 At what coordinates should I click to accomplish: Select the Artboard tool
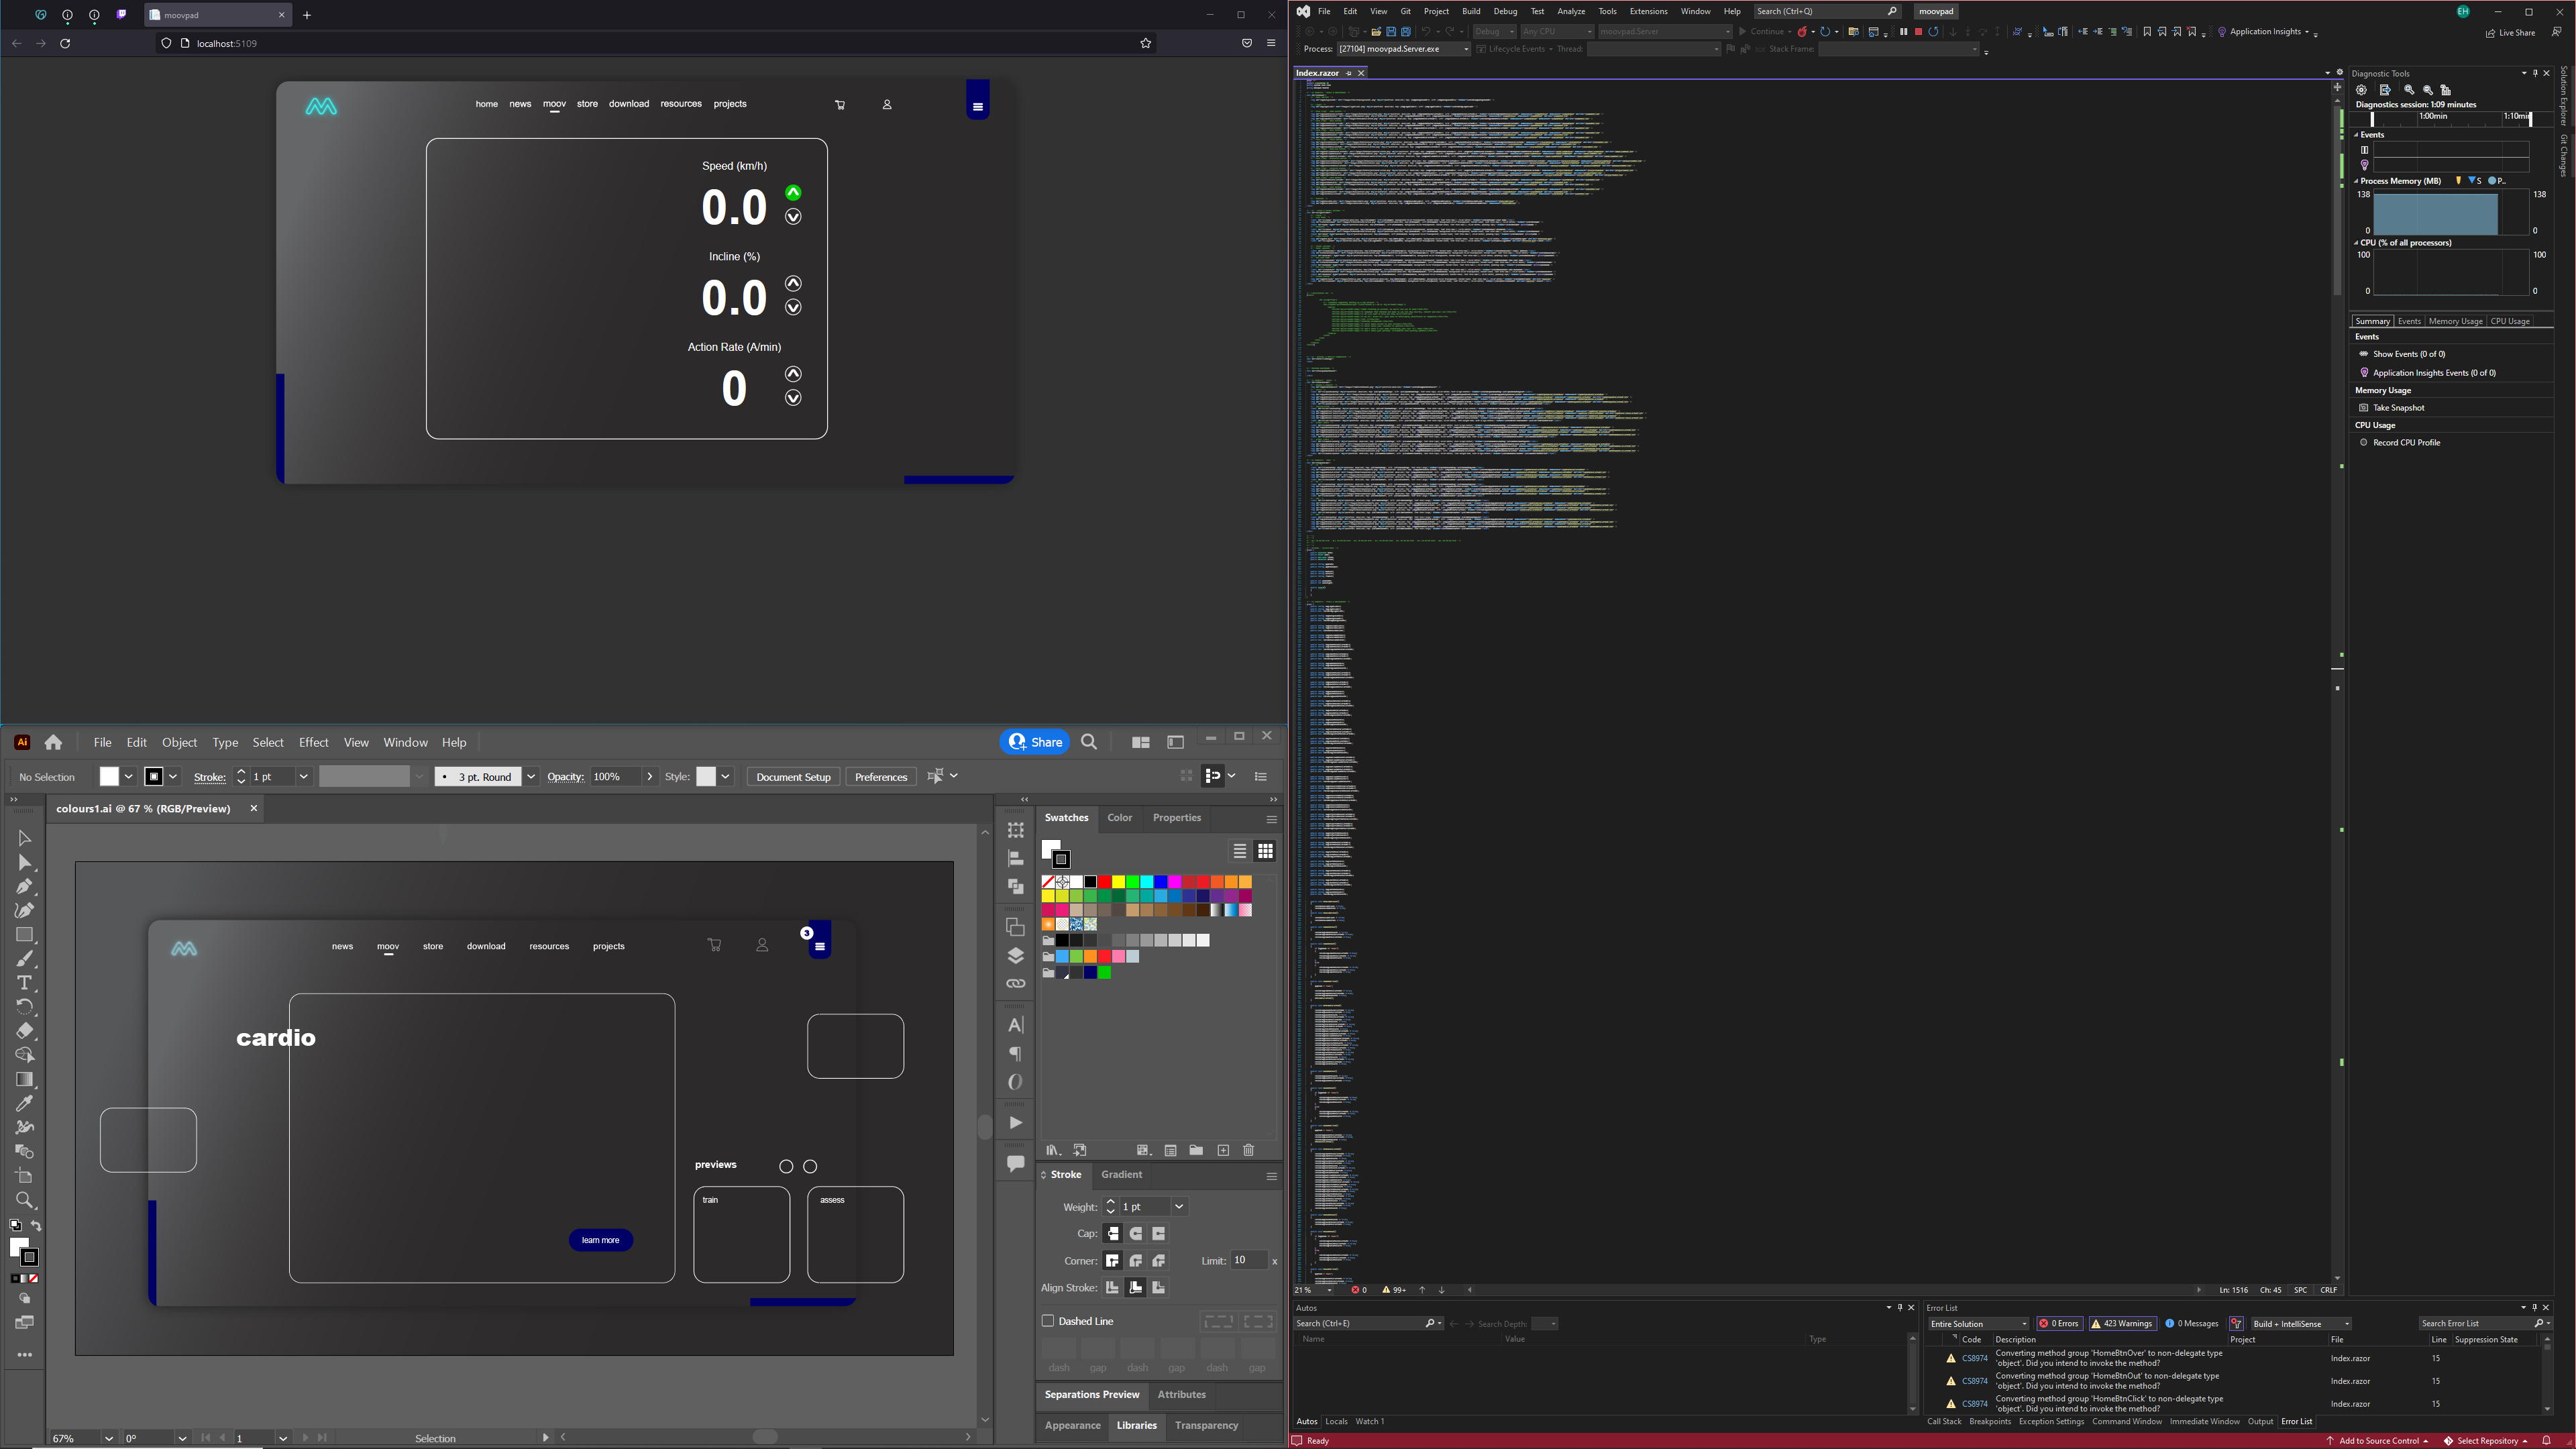coord(25,1176)
